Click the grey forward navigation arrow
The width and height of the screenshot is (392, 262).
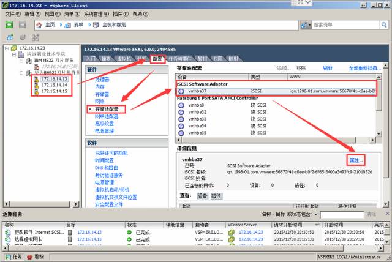click(x=22, y=24)
